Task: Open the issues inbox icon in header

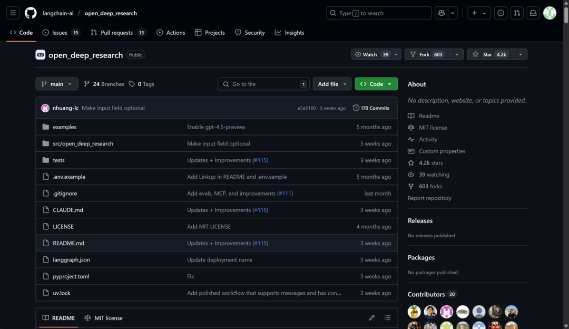Action: coord(501,13)
